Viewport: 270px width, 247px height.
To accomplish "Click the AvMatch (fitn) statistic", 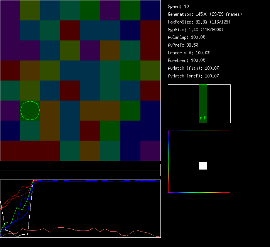I will tap(193, 68).
